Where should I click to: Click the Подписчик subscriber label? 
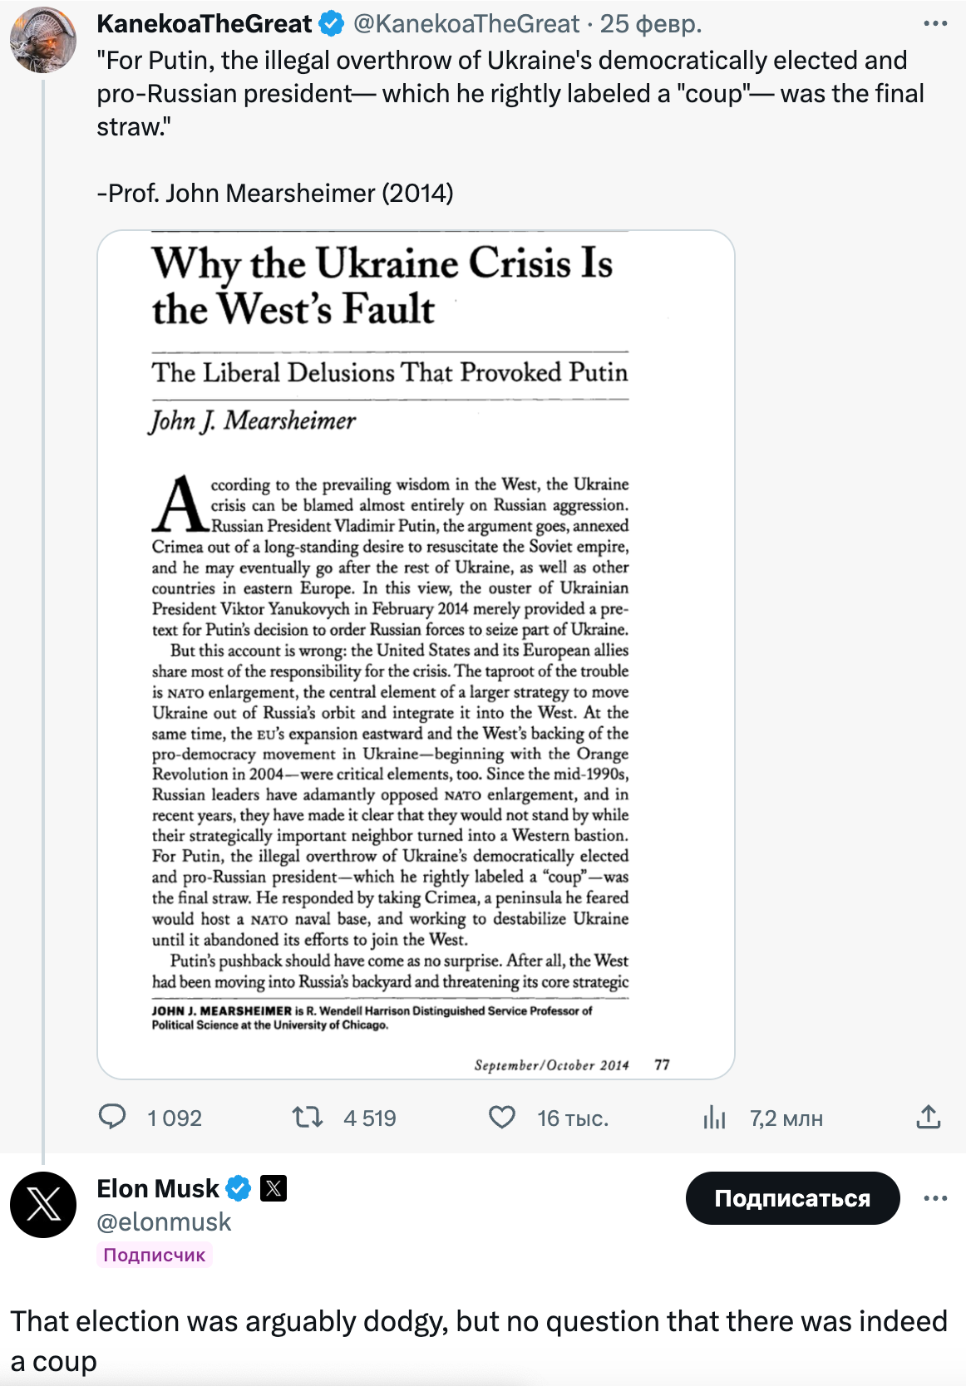click(155, 1255)
